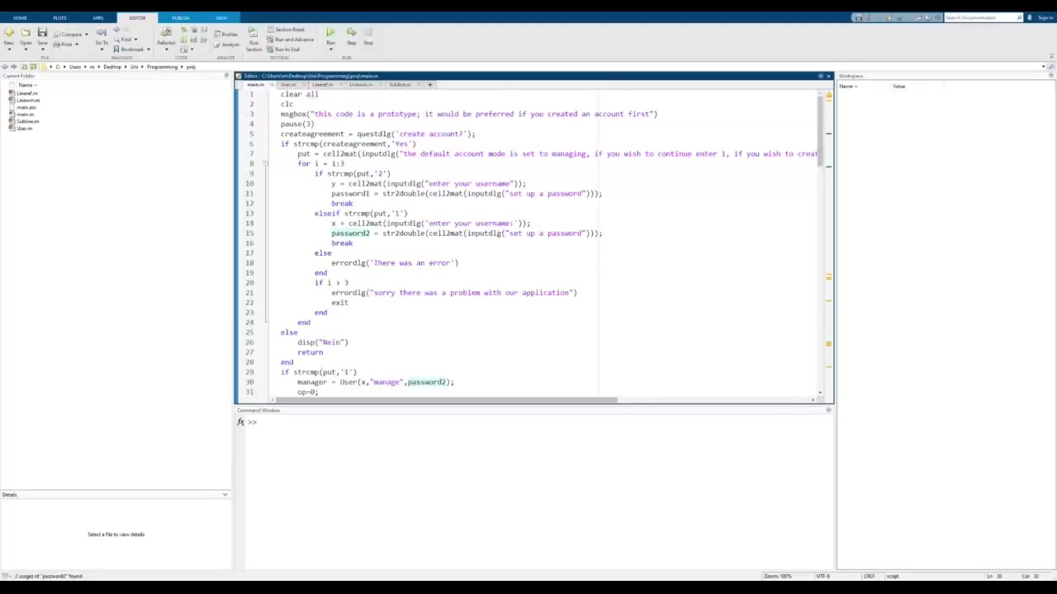Click the Print button
This screenshot has width=1057, height=594.
[x=63, y=45]
